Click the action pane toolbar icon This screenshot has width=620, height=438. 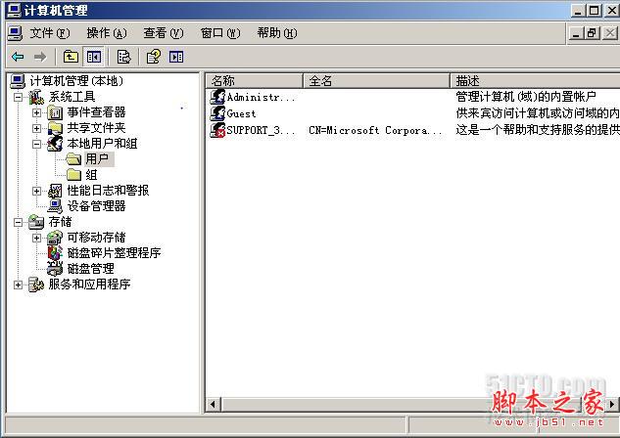[176, 57]
